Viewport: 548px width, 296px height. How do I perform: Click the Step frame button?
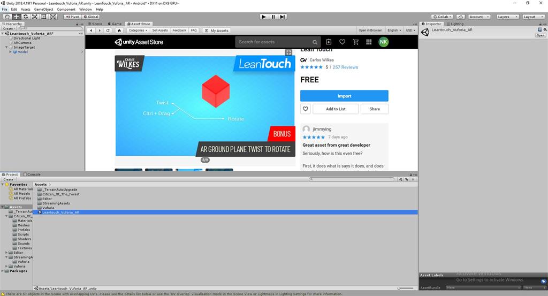[x=283, y=17]
